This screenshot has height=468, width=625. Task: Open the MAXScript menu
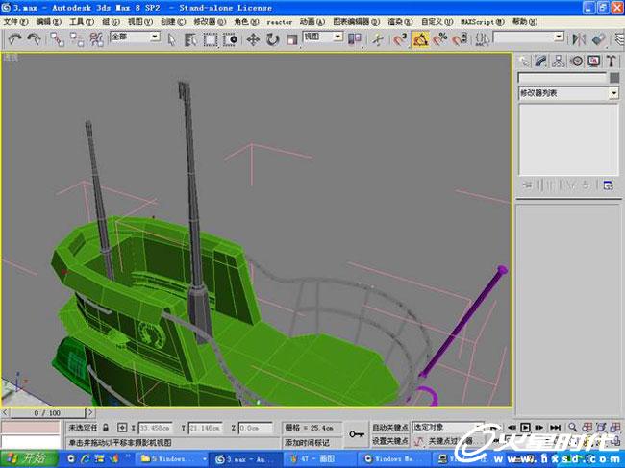[483, 22]
